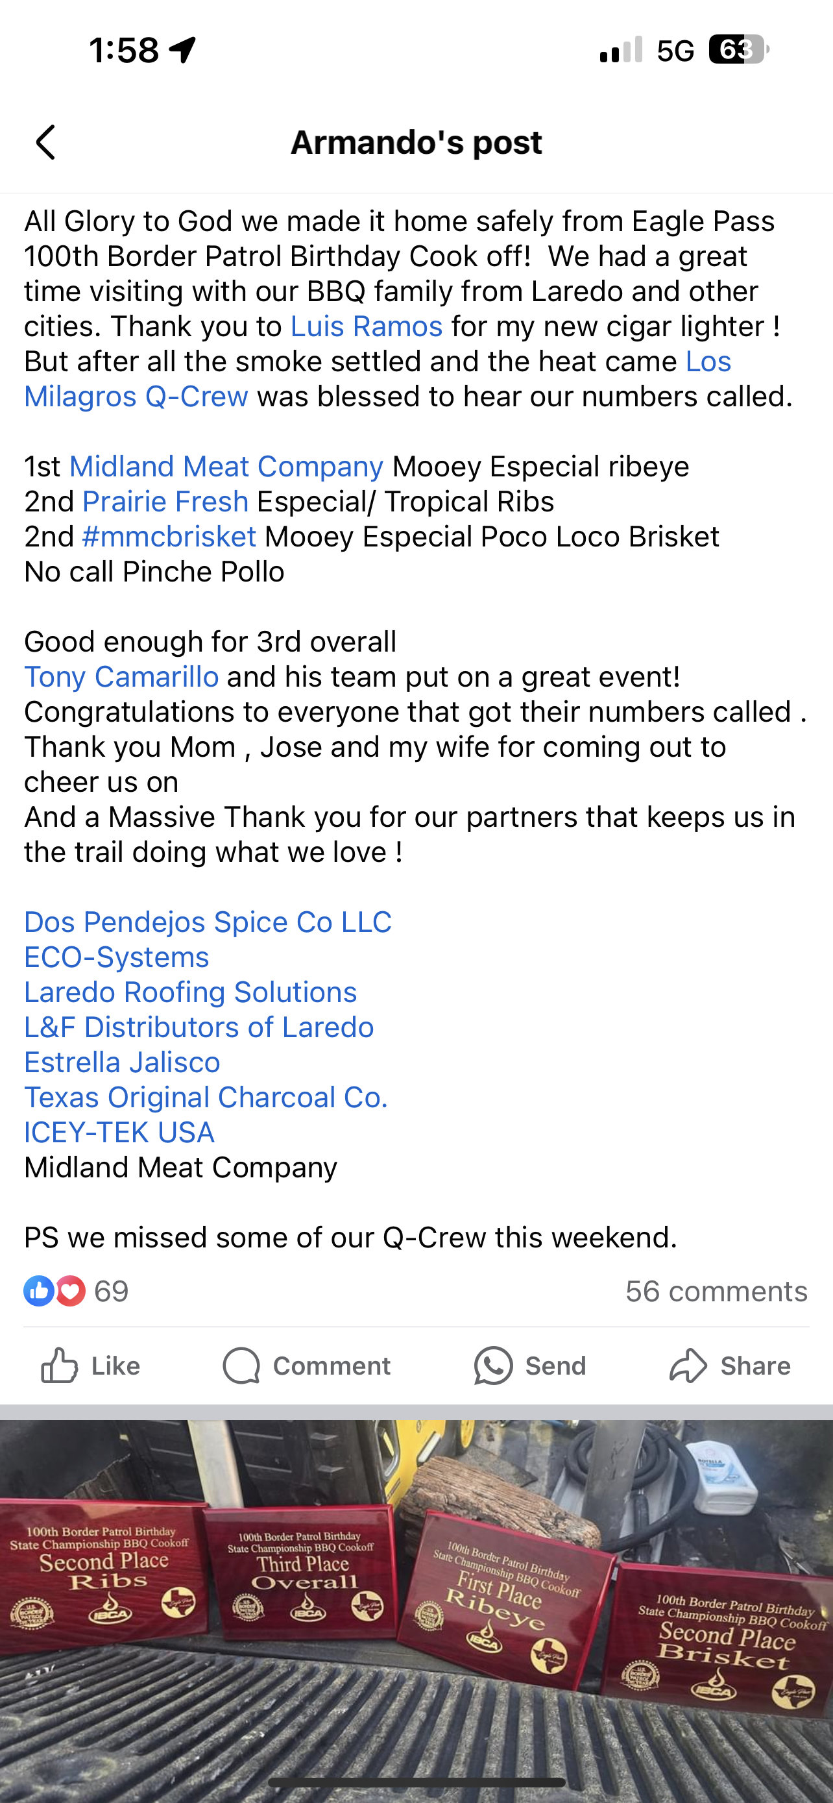View the 56 comments

(716, 1292)
